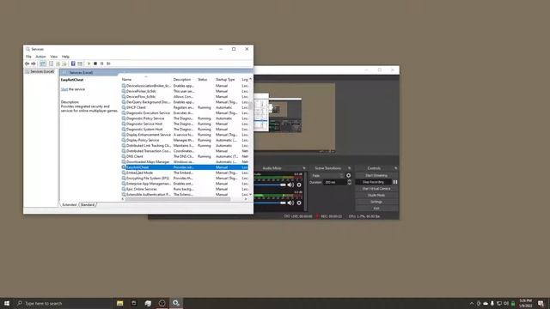Image resolution: width=550 pixels, height=309 pixels.
Task: Pop out the Audio Mixer dock icon
Action: (304, 168)
